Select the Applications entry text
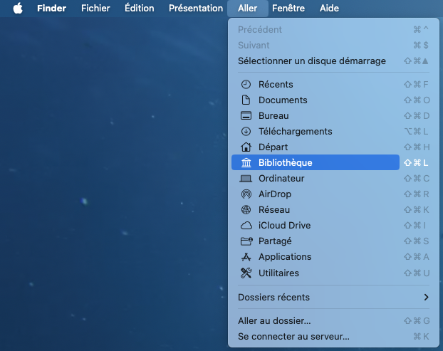This screenshot has height=351, width=443. (x=285, y=257)
